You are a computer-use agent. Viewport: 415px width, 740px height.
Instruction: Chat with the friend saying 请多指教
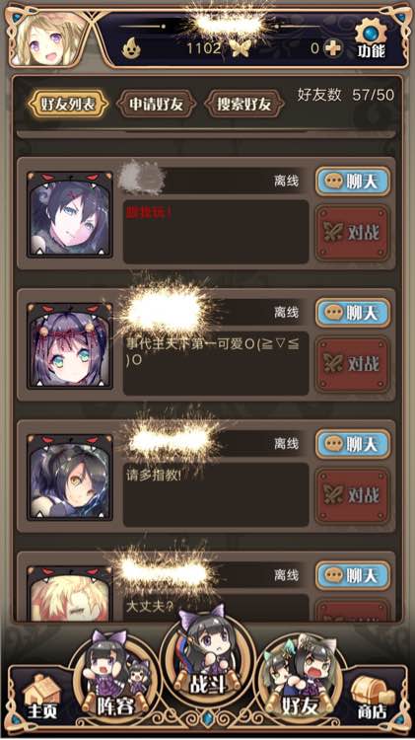click(353, 444)
